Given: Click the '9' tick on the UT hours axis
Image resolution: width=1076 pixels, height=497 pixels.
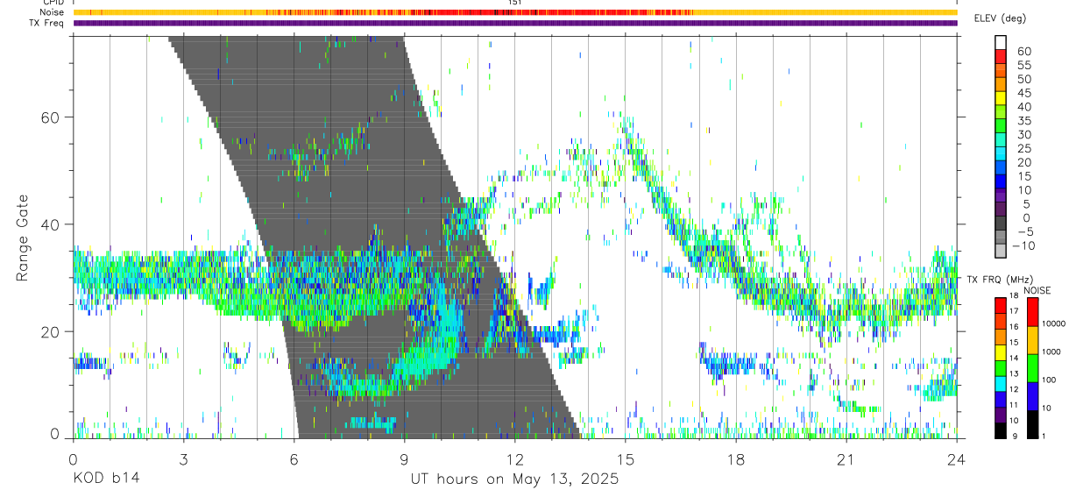Looking at the screenshot, I should [x=404, y=458].
